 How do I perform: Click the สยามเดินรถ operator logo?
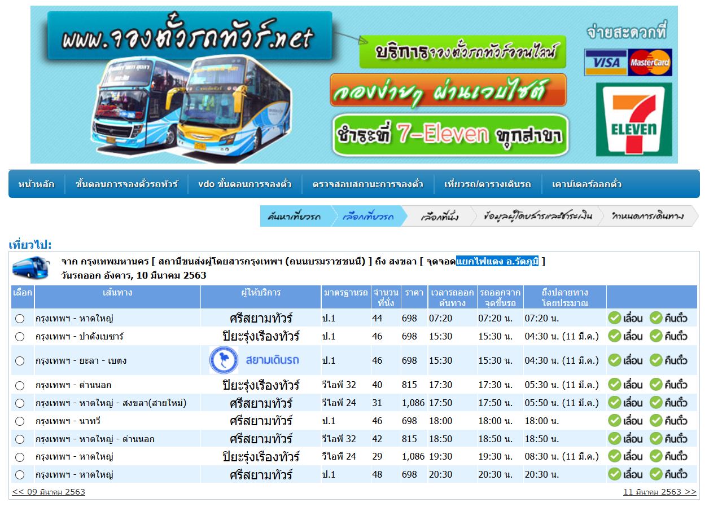tap(255, 360)
